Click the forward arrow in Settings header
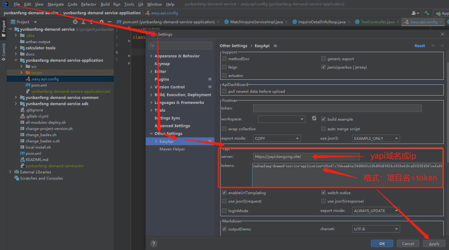Viewport: 449px width, 250px height. coord(442,46)
